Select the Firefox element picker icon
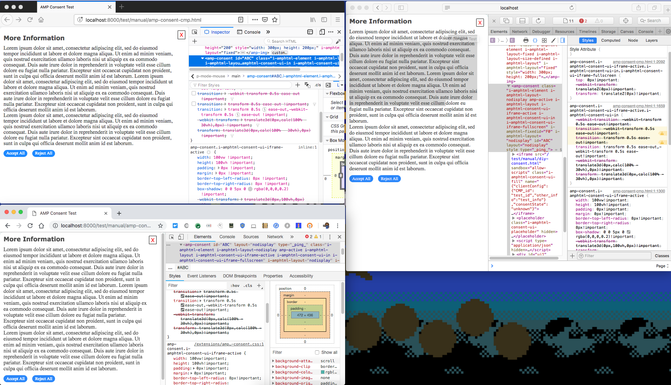The image size is (671, 385). click(194, 32)
